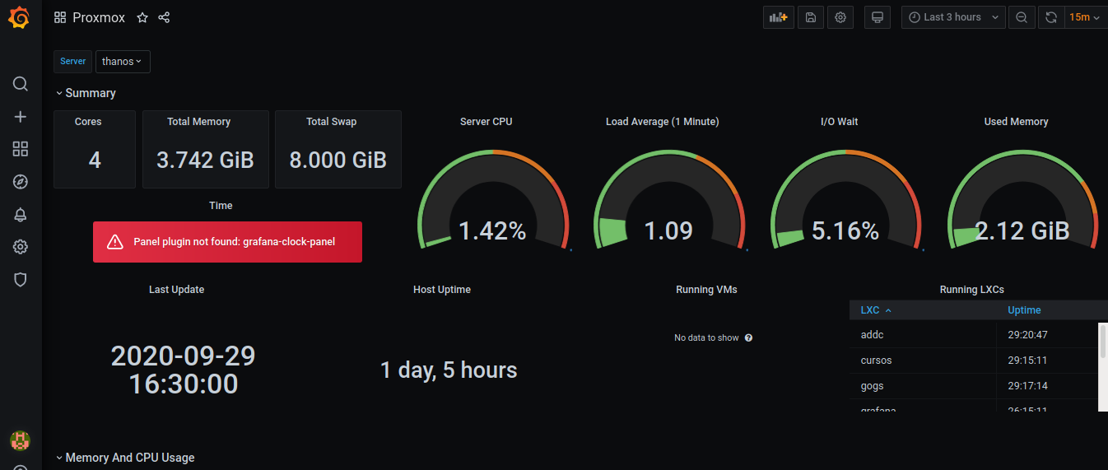
Task: Click the Host Uptime panel title
Action: 442,290
